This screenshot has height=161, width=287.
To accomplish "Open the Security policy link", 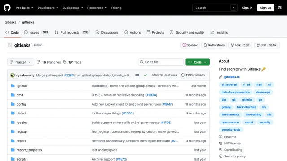I will 232,156.
